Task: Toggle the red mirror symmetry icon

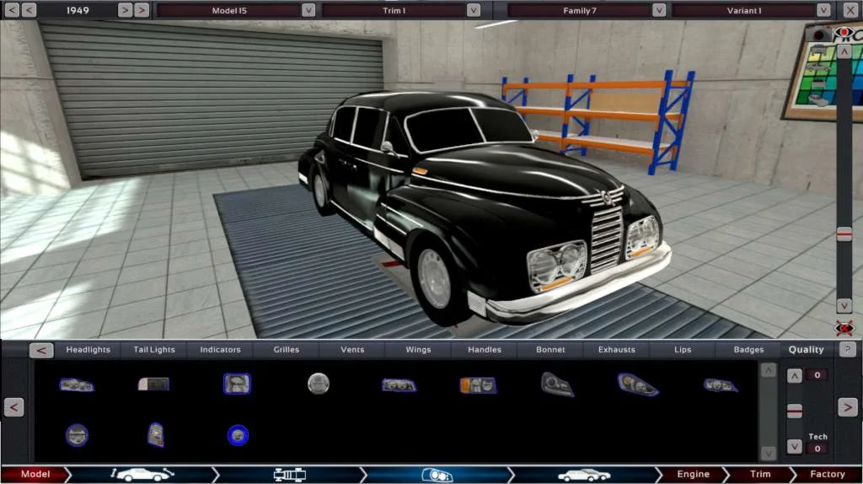Action: [x=844, y=329]
